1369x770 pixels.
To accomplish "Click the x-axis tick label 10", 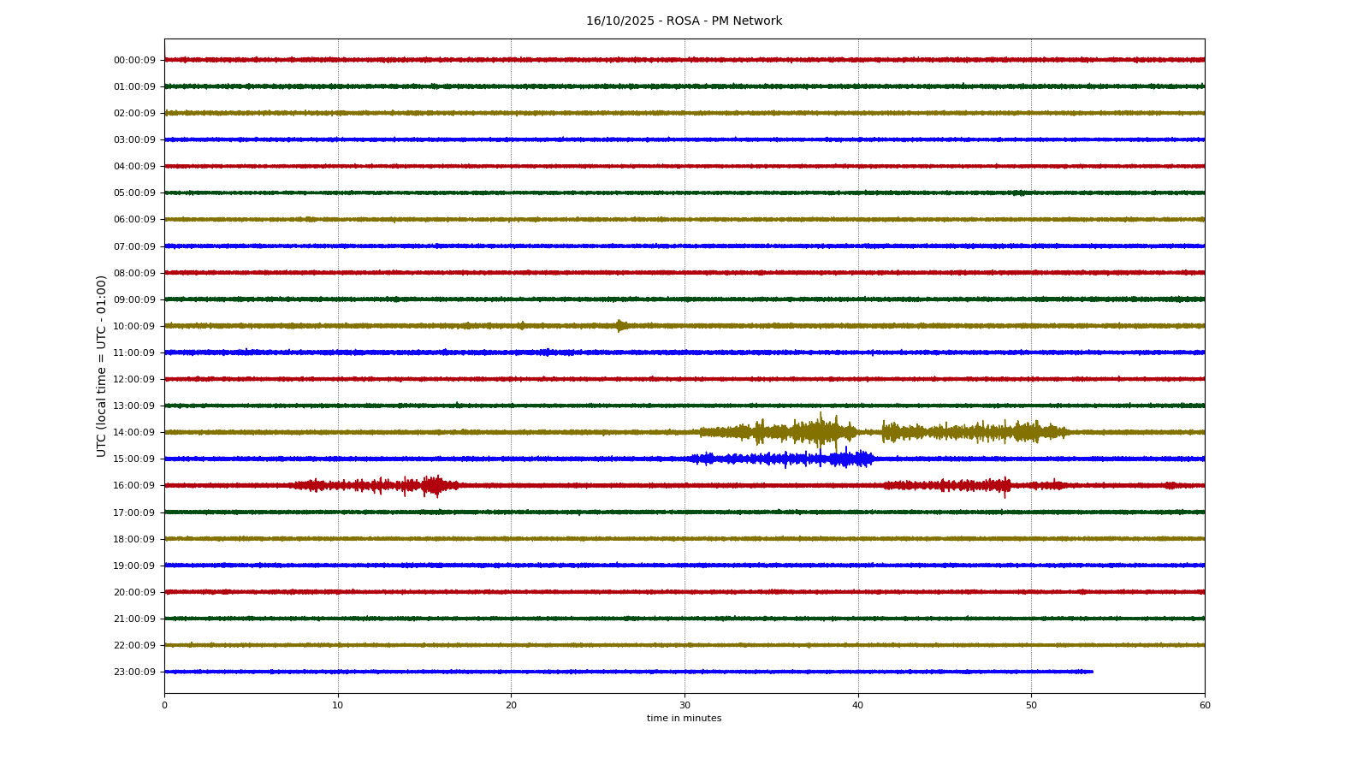I will 338,706.
